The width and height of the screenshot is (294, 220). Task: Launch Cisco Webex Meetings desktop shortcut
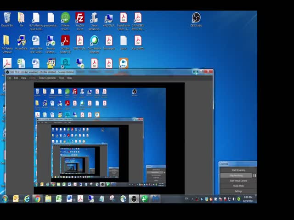[94, 42]
